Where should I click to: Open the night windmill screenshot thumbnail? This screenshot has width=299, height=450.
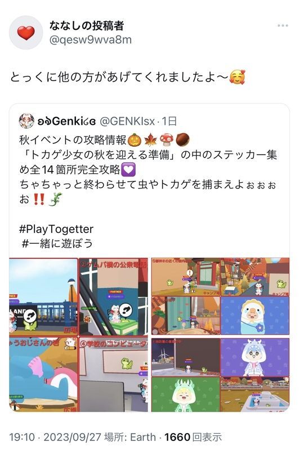pos(186,357)
